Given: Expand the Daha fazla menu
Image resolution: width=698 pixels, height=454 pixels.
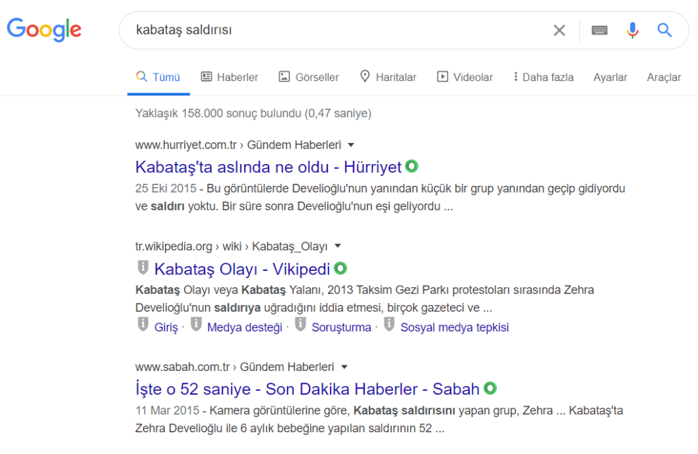Looking at the screenshot, I should tap(543, 77).
